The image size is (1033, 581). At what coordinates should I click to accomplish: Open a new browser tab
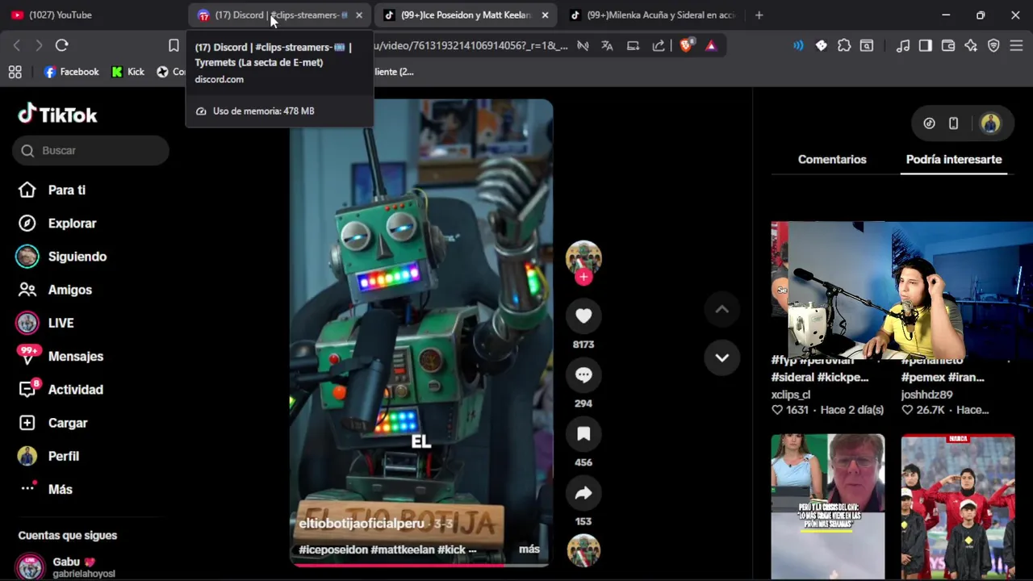759,15
